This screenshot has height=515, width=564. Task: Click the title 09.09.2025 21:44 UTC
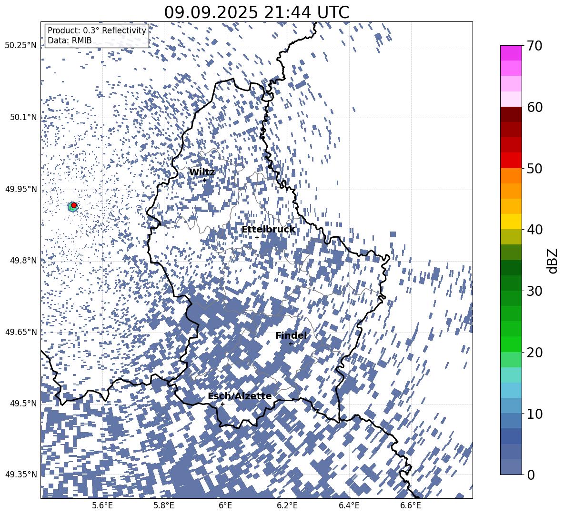(x=257, y=12)
